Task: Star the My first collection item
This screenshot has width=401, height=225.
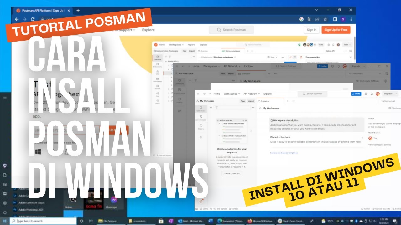Action: [x=243, y=120]
